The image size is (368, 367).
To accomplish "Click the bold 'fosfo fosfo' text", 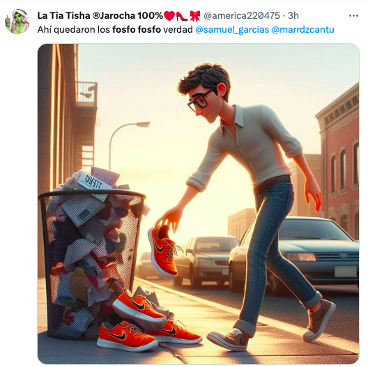I will 137,30.
